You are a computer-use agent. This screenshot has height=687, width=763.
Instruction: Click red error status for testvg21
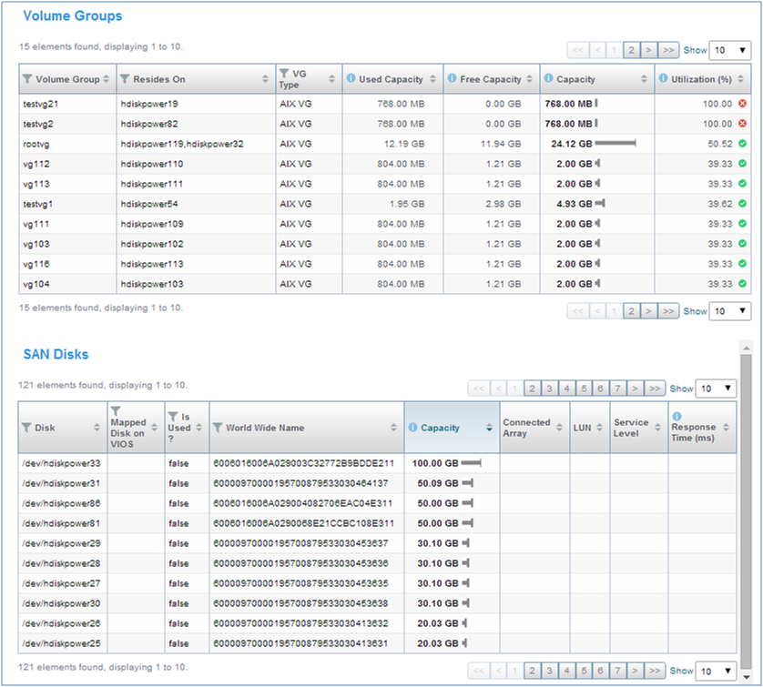[743, 103]
